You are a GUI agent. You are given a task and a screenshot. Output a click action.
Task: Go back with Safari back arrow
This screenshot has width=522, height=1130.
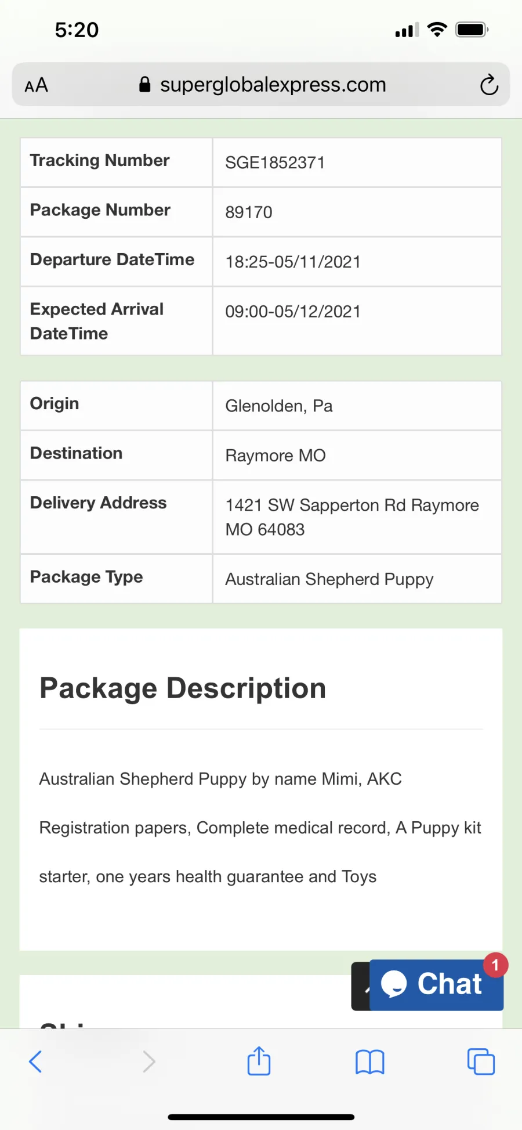35,1062
